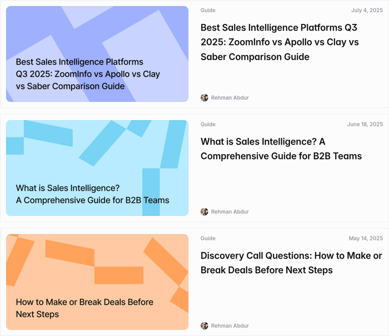389x336 pixels.
Task: Open the Discovery Call Questions article title
Action: pos(291,263)
